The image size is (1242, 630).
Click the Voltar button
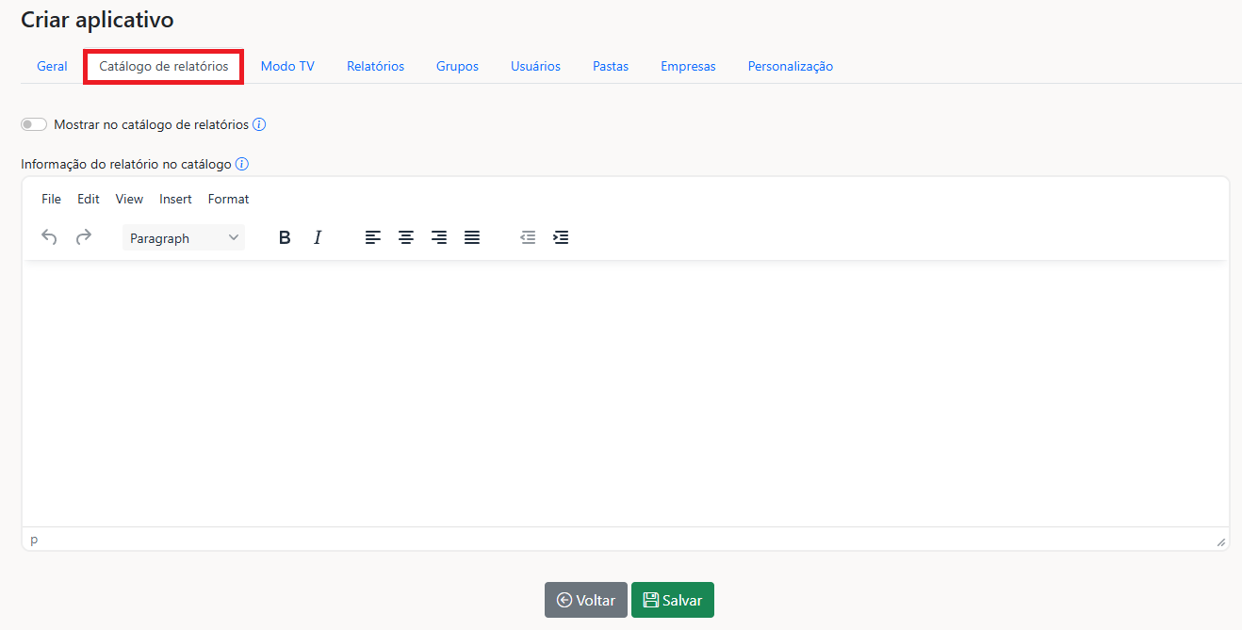[585, 600]
